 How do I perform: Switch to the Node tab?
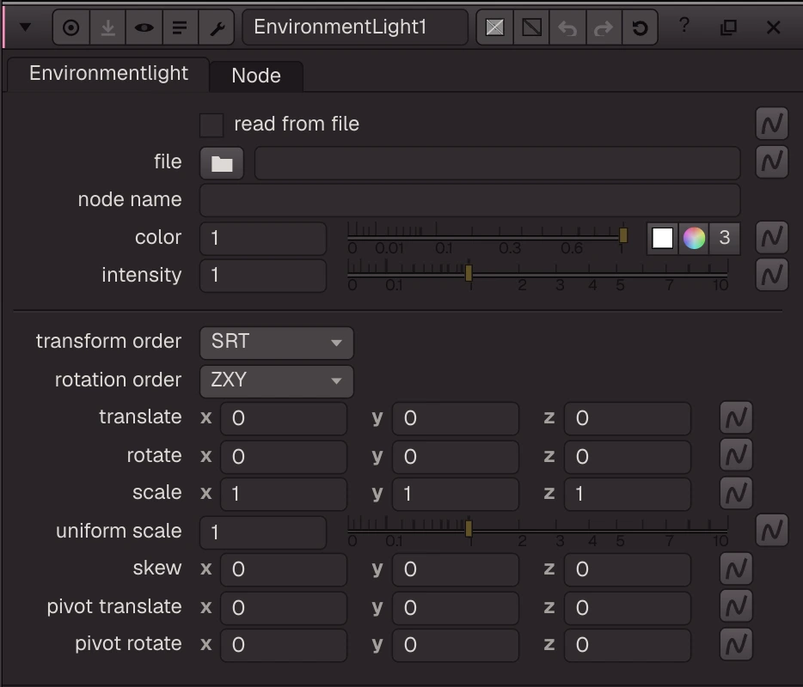point(256,76)
